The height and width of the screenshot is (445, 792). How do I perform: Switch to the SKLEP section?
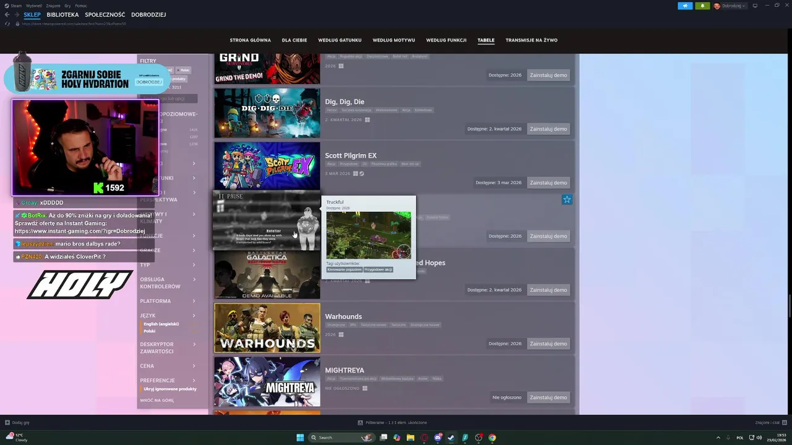click(x=32, y=15)
